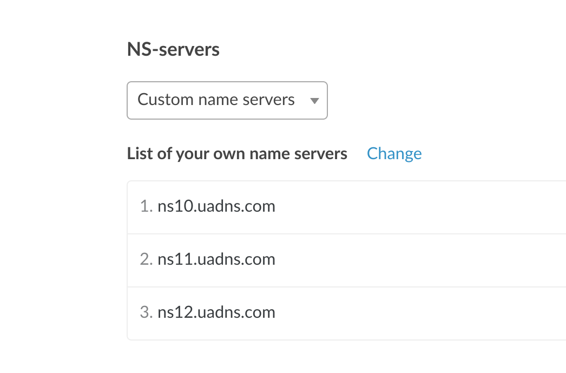Click the NS-servers section heading
This screenshot has height=373, width=566.
pos(173,49)
